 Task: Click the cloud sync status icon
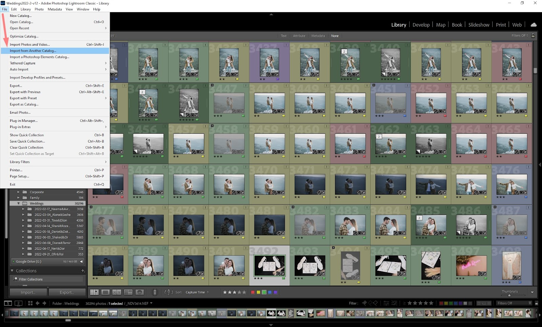coord(534,24)
